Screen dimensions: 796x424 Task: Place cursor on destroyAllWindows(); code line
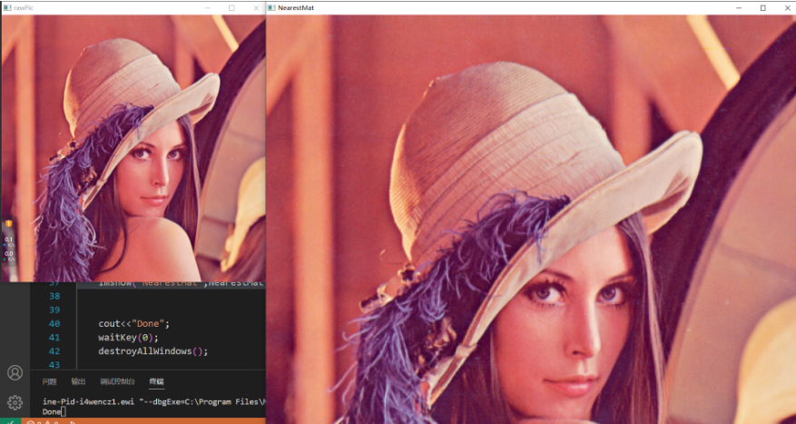point(153,350)
